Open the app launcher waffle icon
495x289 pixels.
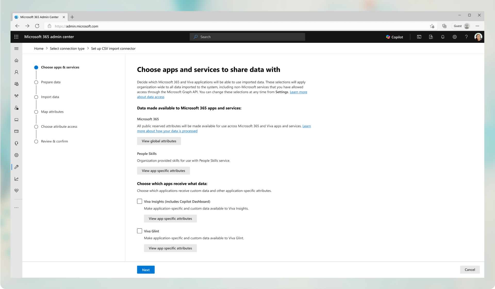tap(16, 37)
